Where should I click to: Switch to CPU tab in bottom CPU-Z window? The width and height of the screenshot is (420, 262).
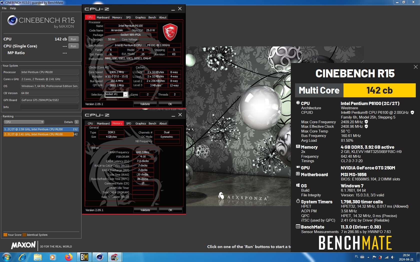tap(90, 124)
